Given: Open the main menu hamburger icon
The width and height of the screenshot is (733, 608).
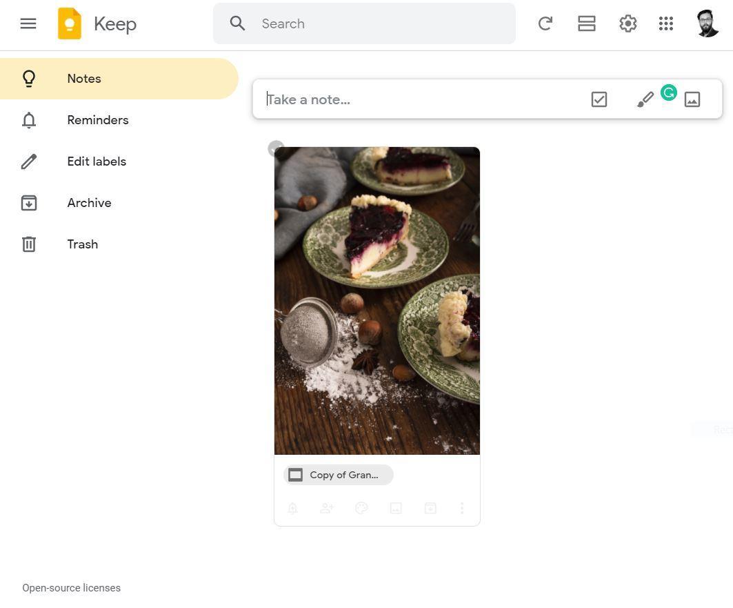Looking at the screenshot, I should (28, 23).
